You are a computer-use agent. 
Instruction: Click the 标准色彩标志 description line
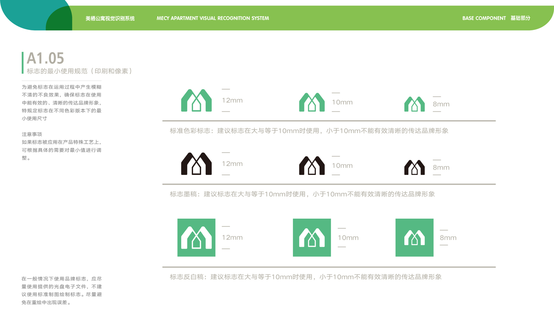tap(309, 131)
